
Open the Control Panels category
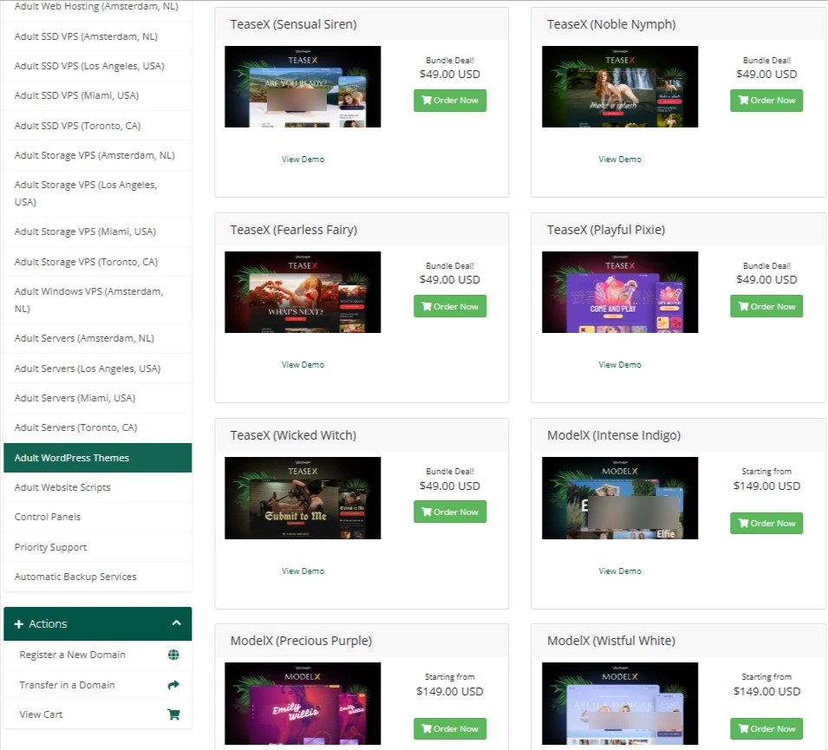point(49,517)
